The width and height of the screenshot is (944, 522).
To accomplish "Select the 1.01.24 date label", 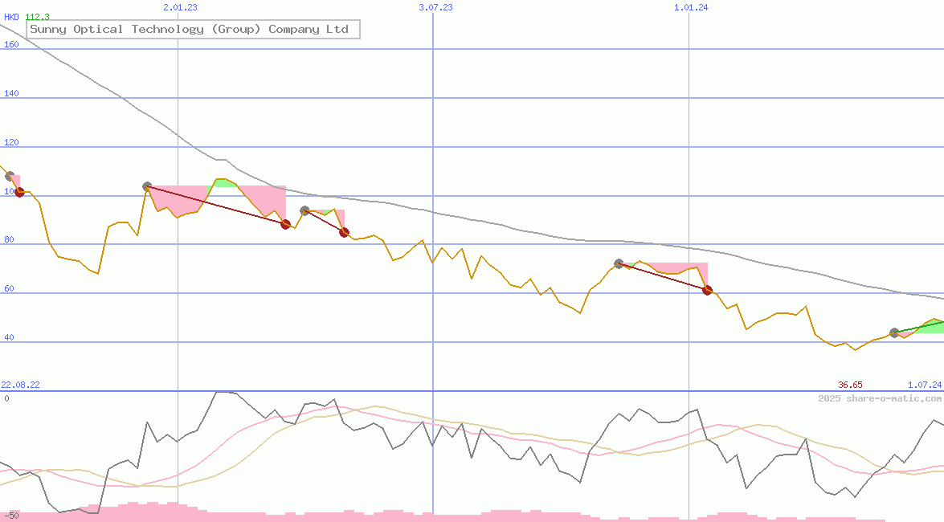I will (x=691, y=7).
